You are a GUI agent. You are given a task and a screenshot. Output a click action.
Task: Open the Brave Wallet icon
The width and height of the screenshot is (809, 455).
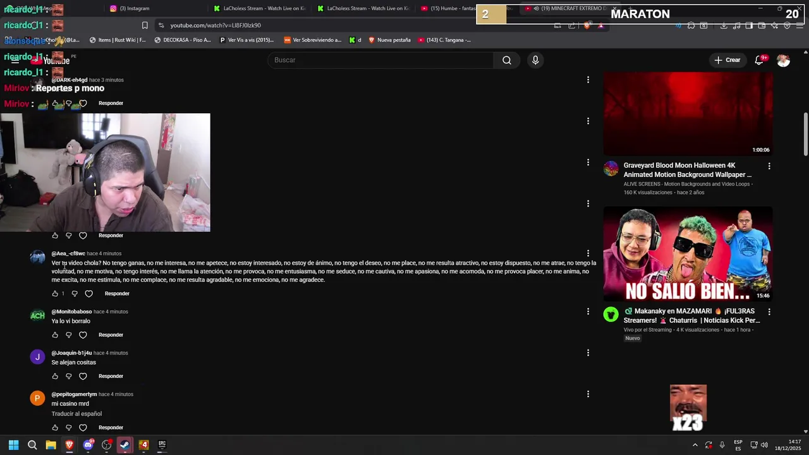[x=762, y=25]
